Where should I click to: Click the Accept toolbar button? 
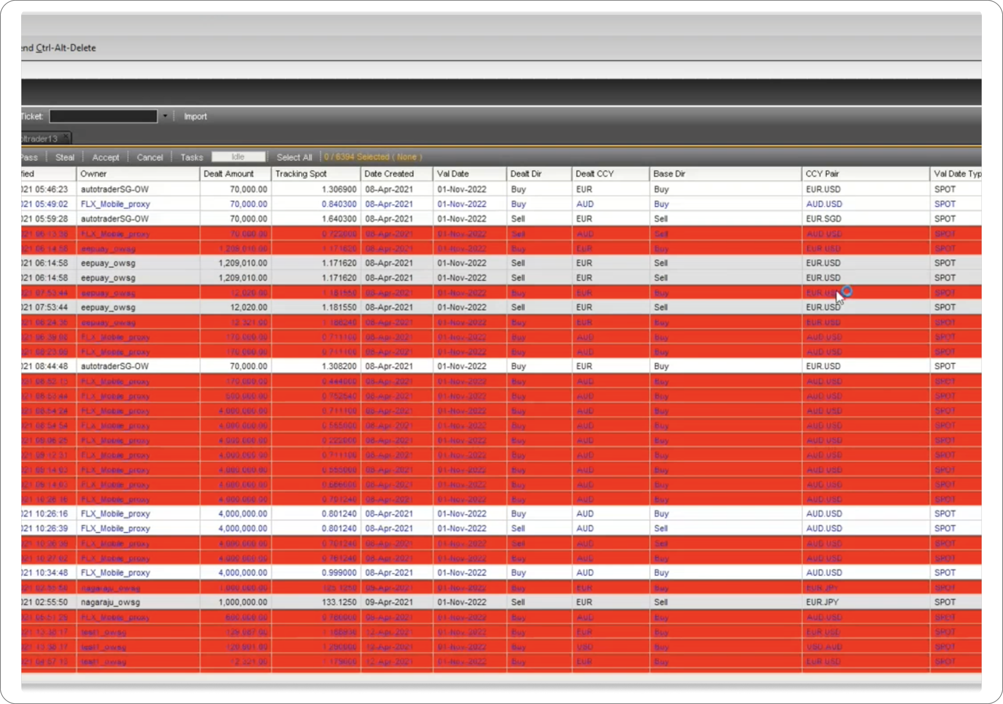[x=105, y=157]
